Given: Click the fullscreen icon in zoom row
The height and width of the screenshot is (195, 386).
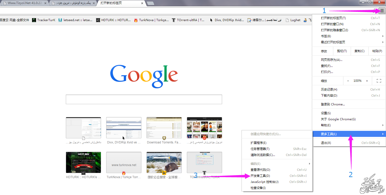Looking at the screenshot, I should tap(379, 81).
